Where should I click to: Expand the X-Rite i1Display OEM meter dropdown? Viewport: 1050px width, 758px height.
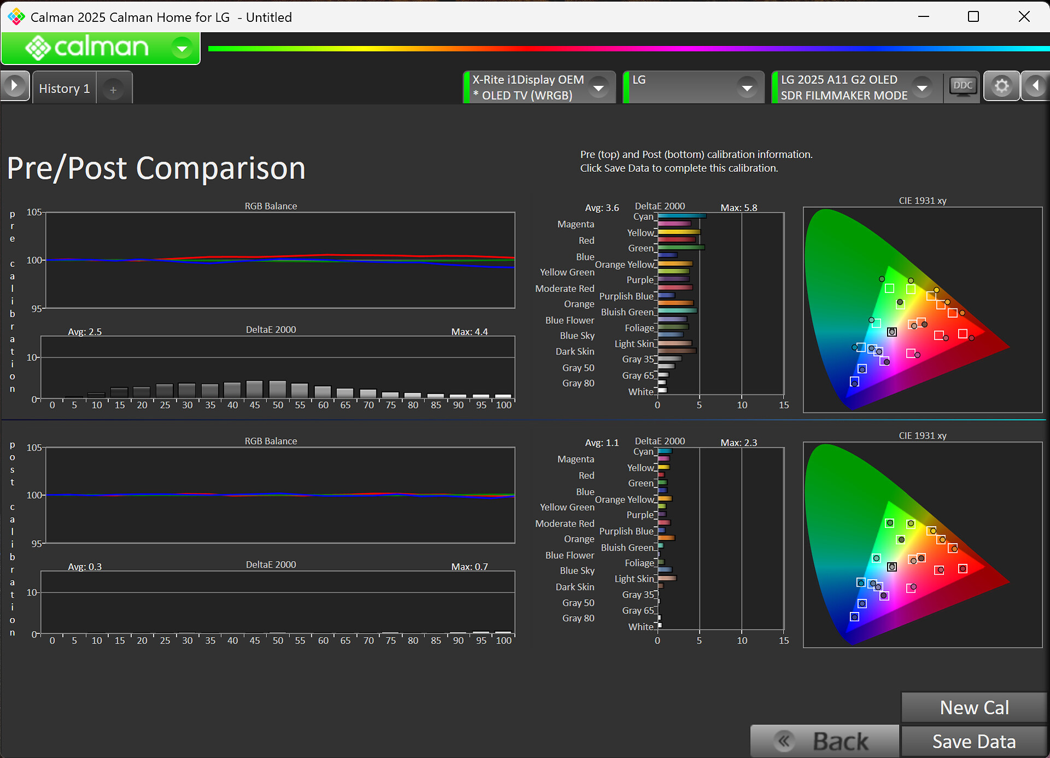click(x=599, y=88)
